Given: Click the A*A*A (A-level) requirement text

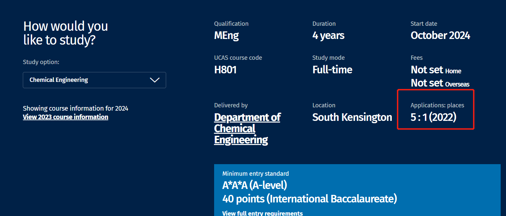Looking at the screenshot, I should (x=254, y=186).
